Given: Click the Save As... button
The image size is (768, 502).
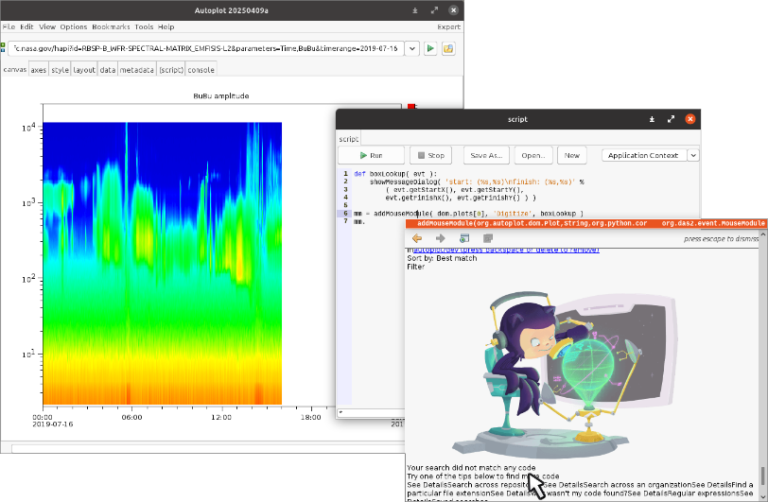Looking at the screenshot, I should click(x=486, y=155).
